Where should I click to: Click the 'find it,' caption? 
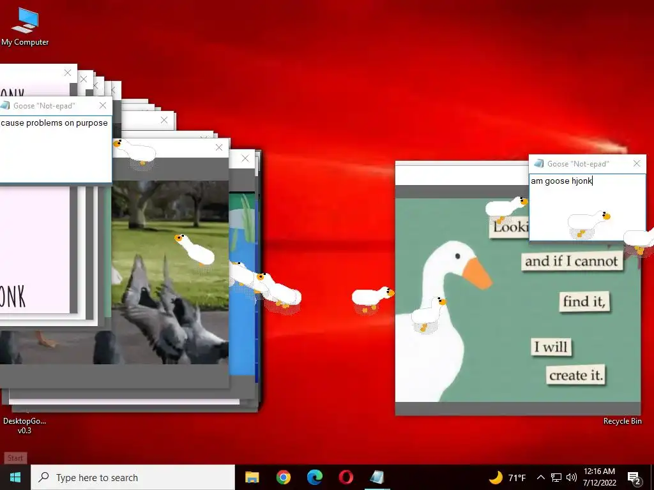(584, 301)
